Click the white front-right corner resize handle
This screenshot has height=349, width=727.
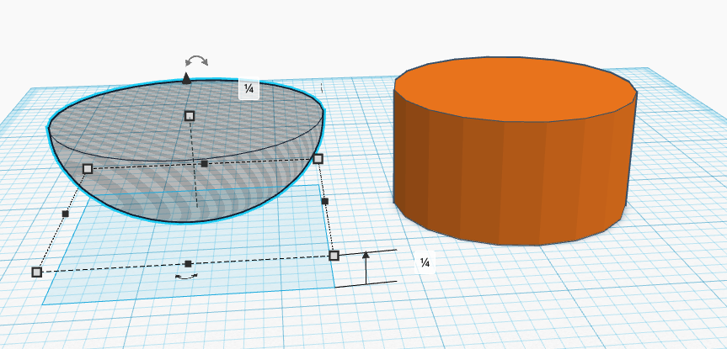pos(334,256)
